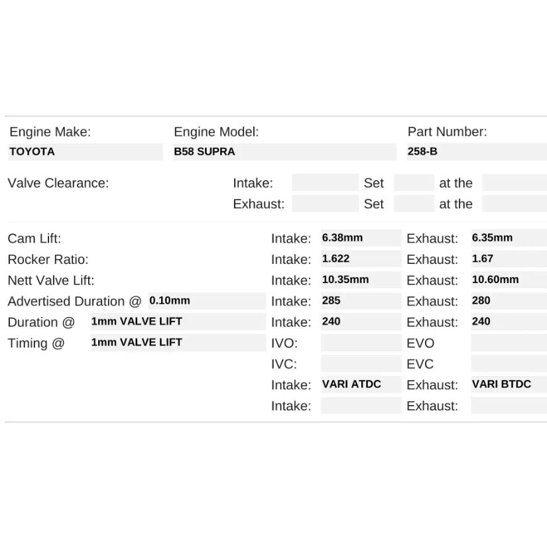Select the Rocker Ratio Intake field 1.622

tap(361, 259)
